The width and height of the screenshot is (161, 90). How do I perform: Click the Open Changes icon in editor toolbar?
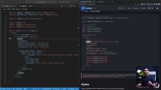pyautogui.click(x=71, y=6)
